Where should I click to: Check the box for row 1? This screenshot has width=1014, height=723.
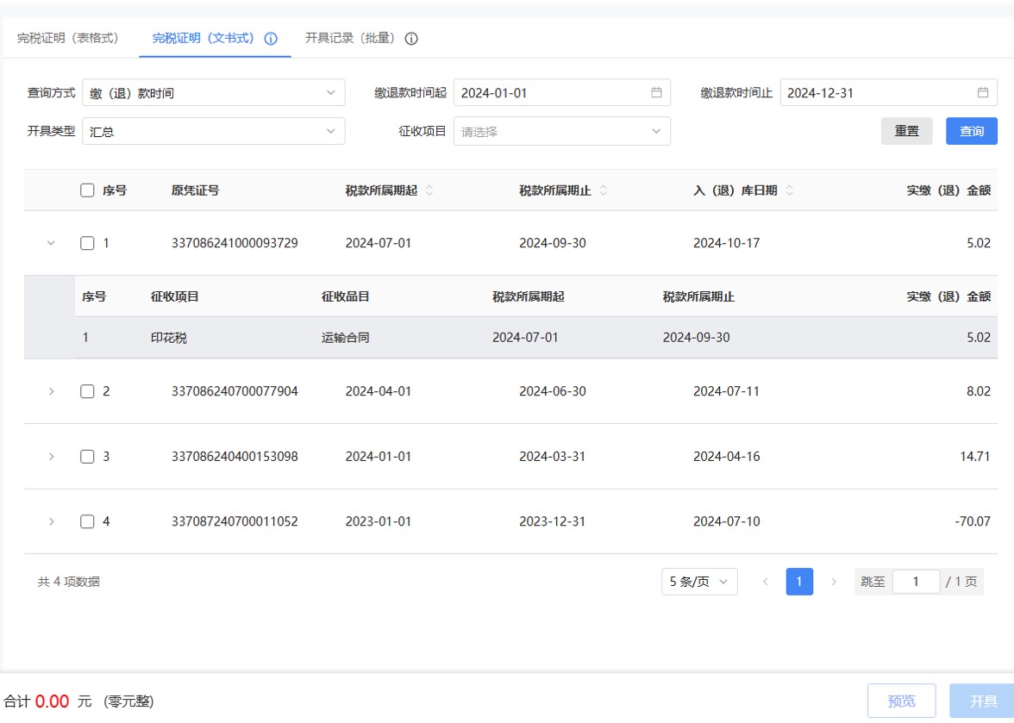87,243
